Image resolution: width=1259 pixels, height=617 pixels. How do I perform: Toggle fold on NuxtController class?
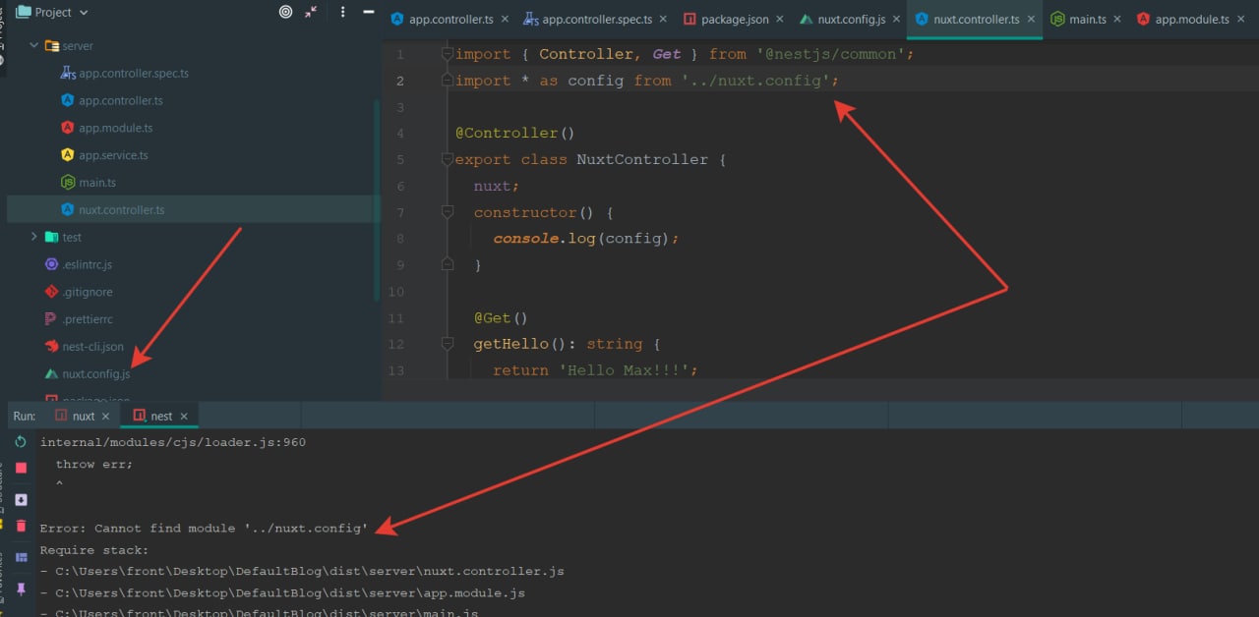(448, 159)
